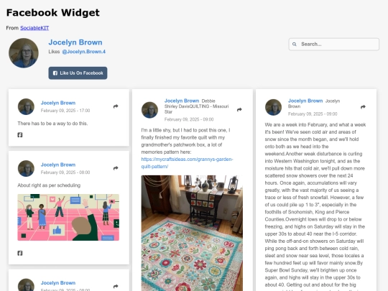Open Facebook icon under 'There has to be a way'
The image size is (388, 291).
tap(20, 135)
